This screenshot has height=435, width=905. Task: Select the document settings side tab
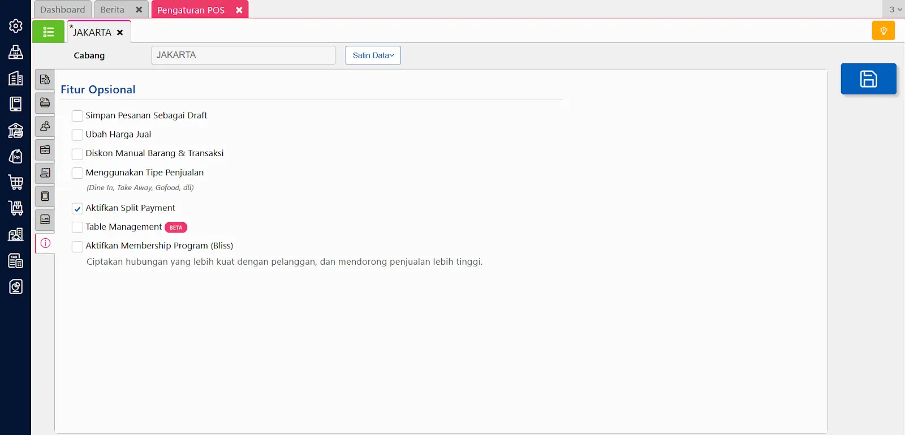pos(45,80)
